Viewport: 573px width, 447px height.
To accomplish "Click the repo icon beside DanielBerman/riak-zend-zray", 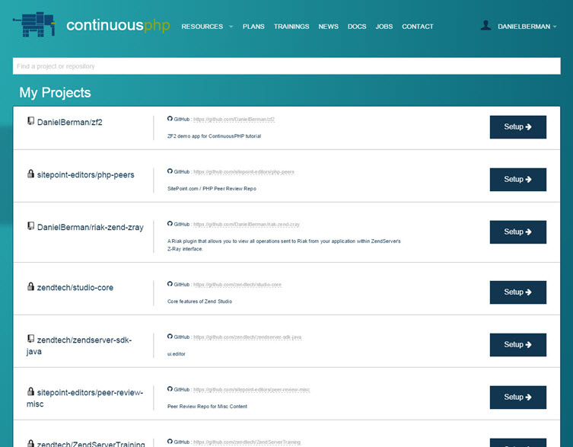I will click(x=31, y=226).
